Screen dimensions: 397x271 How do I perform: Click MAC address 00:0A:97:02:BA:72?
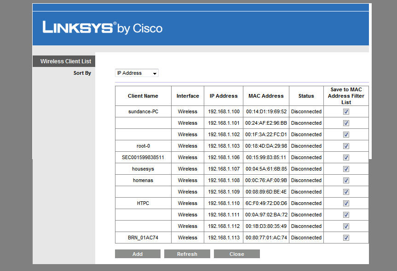(x=266, y=215)
